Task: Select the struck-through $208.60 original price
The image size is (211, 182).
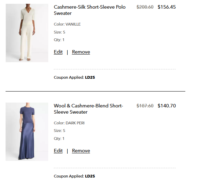Action: [x=145, y=7]
